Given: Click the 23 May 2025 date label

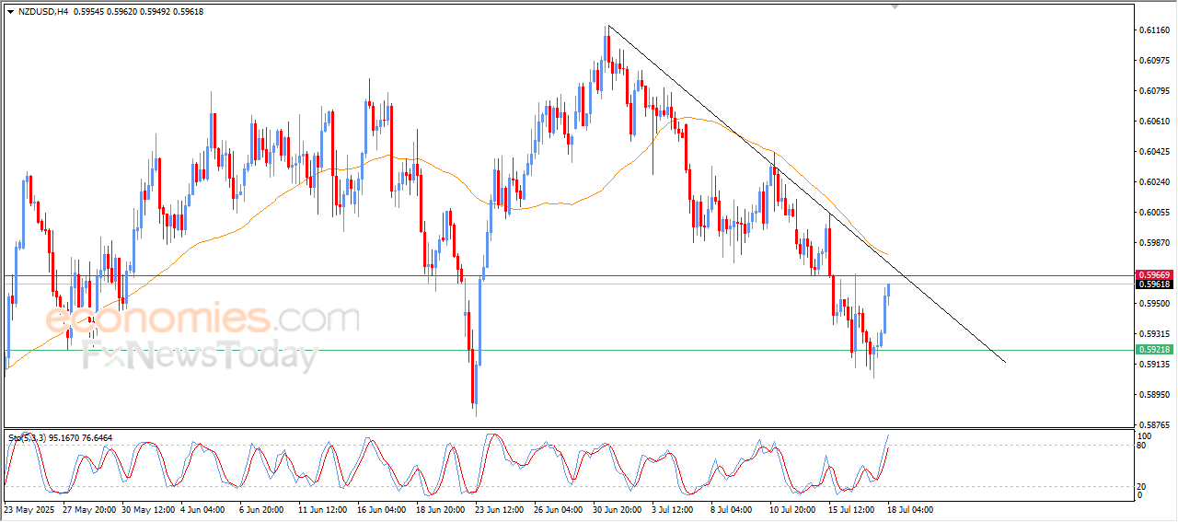Looking at the screenshot, I should click(29, 509).
